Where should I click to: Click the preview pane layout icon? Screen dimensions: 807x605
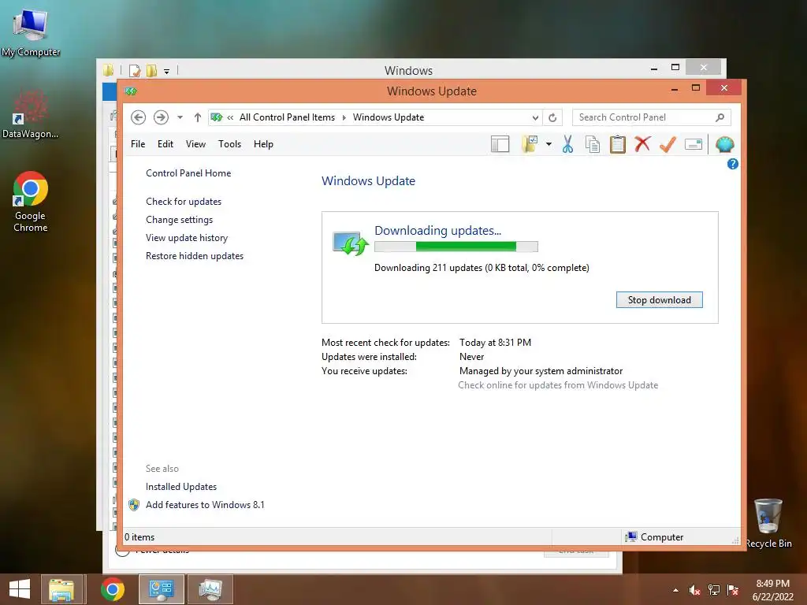tap(500, 145)
